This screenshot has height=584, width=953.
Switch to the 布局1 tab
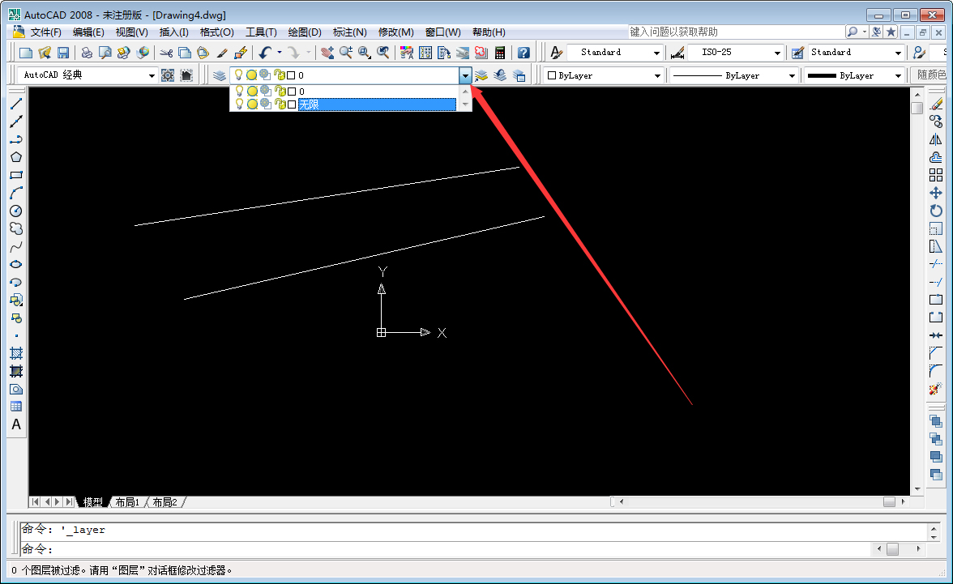point(126,501)
